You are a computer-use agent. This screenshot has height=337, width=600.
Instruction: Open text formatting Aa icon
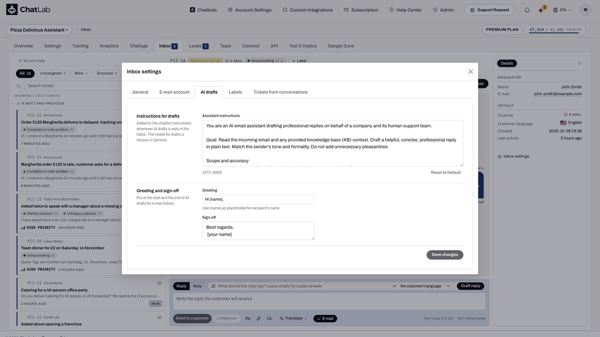[x=247, y=319]
